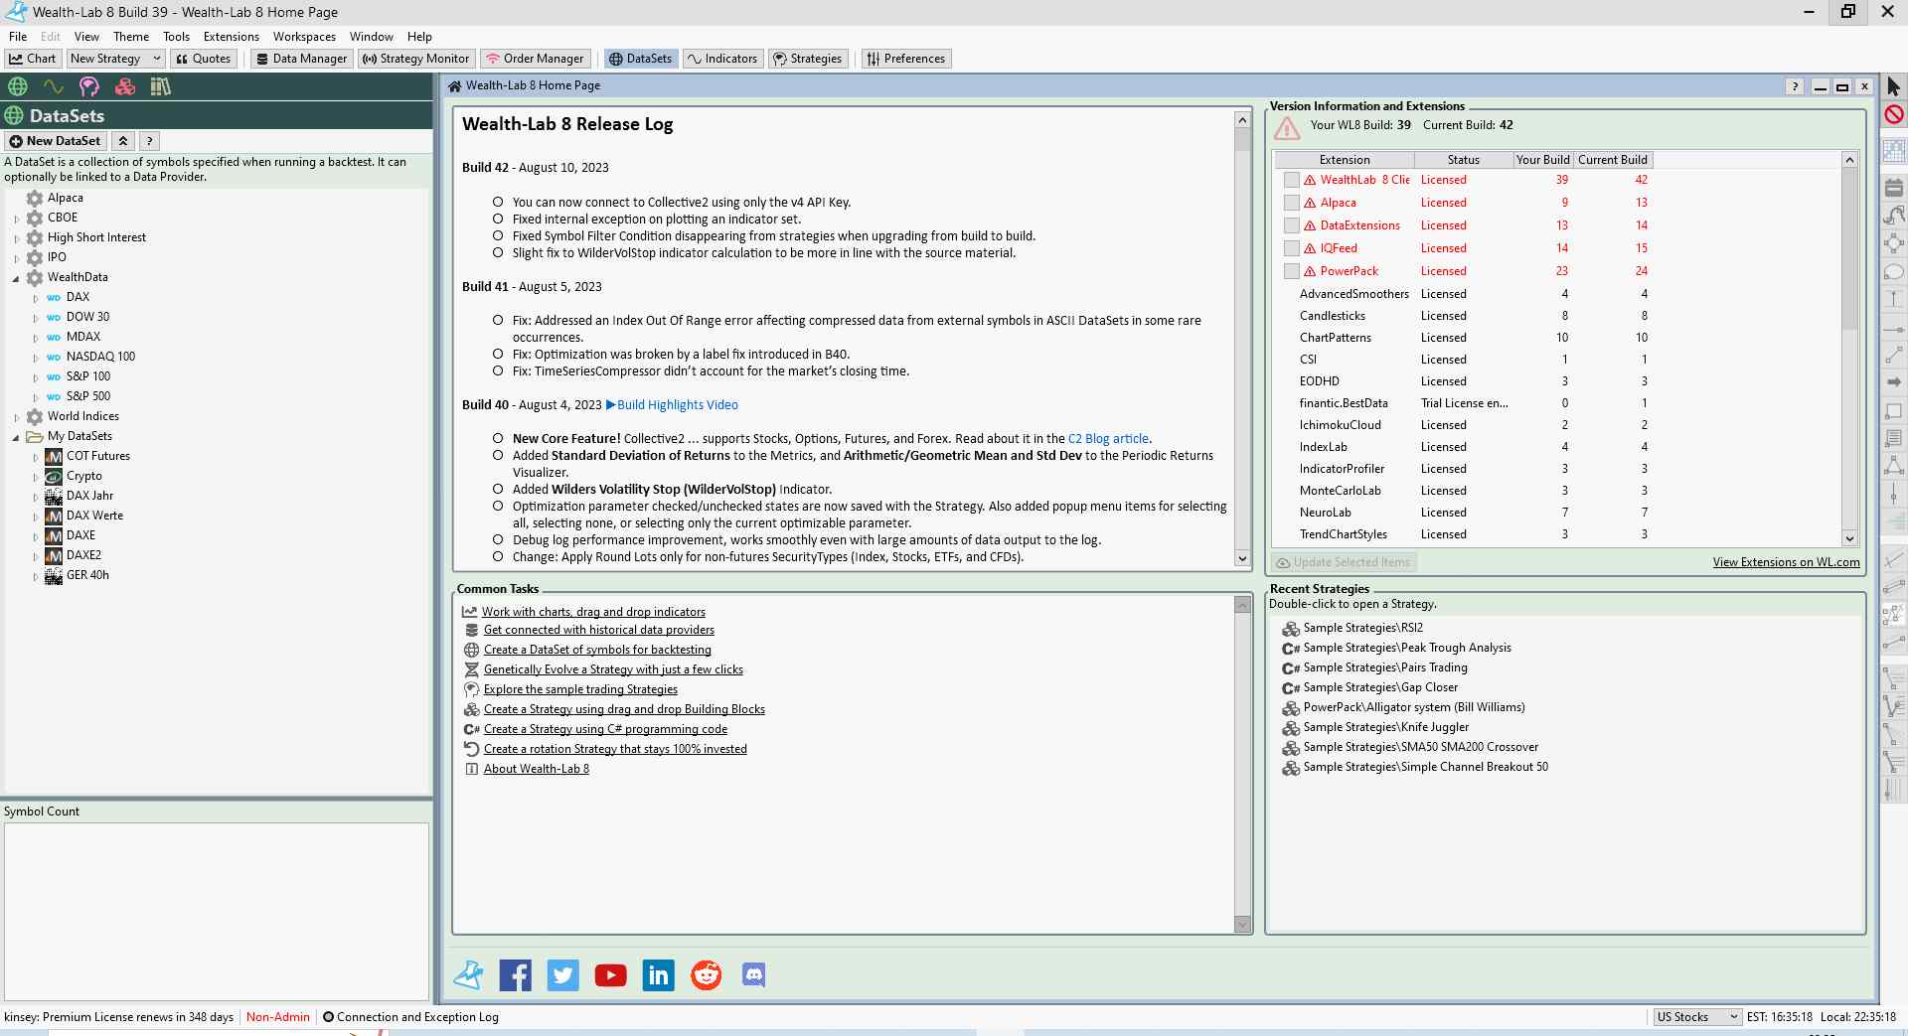Click the Reddit icon
The height and width of the screenshot is (1036, 1908).
(x=707, y=975)
